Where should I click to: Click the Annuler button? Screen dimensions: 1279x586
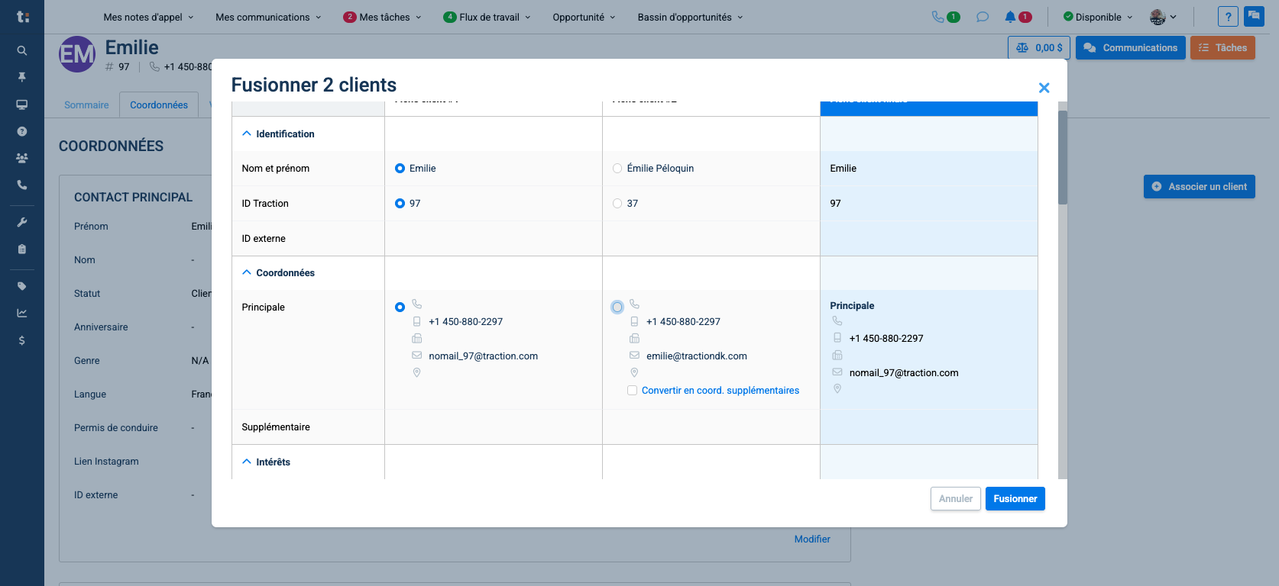[955, 499]
